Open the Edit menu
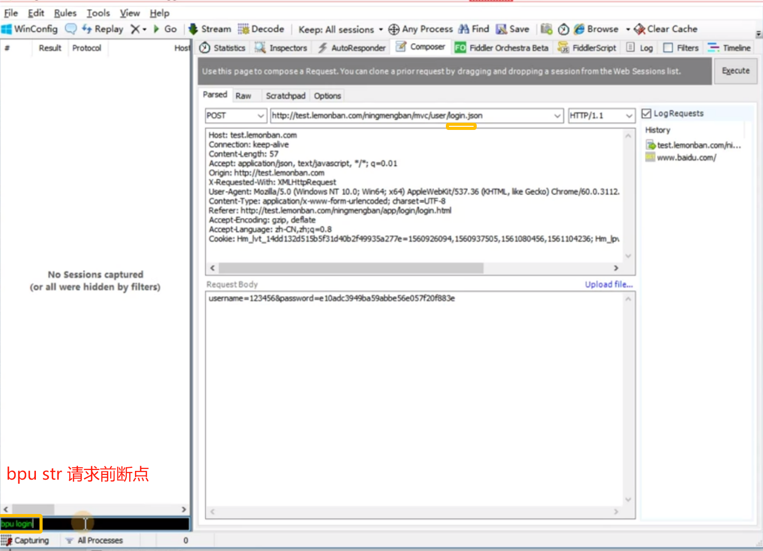This screenshot has height=551, width=763. point(36,13)
